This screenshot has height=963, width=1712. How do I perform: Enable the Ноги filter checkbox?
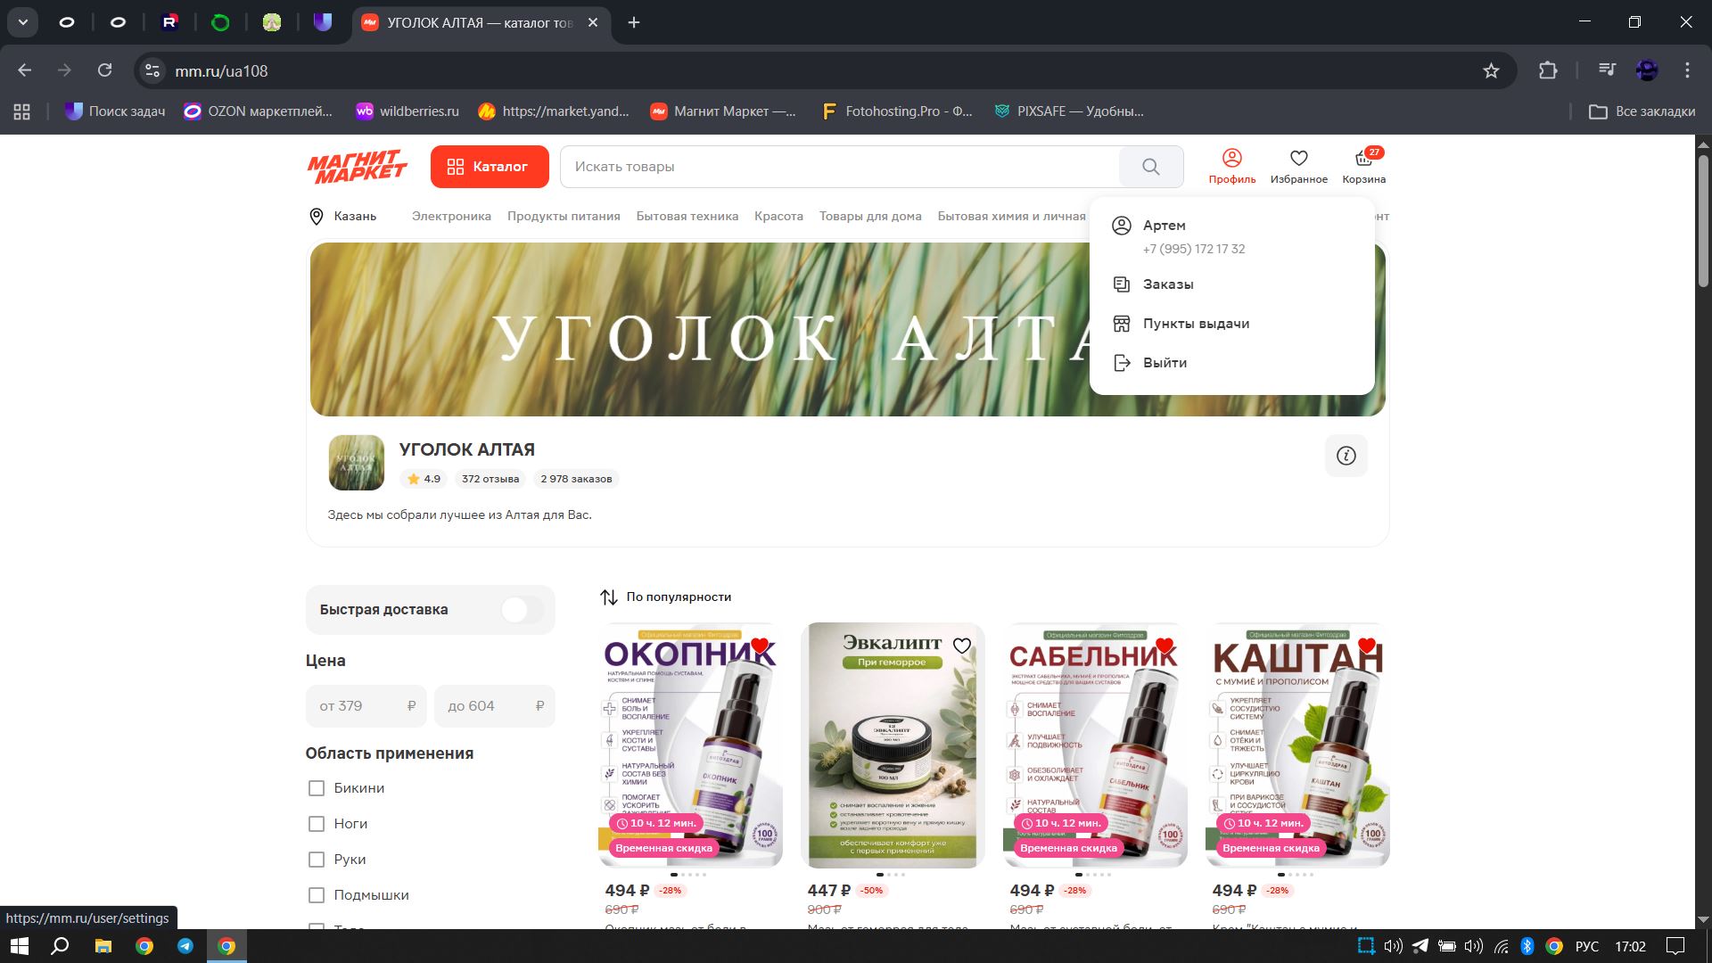pyautogui.click(x=316, y=824)
